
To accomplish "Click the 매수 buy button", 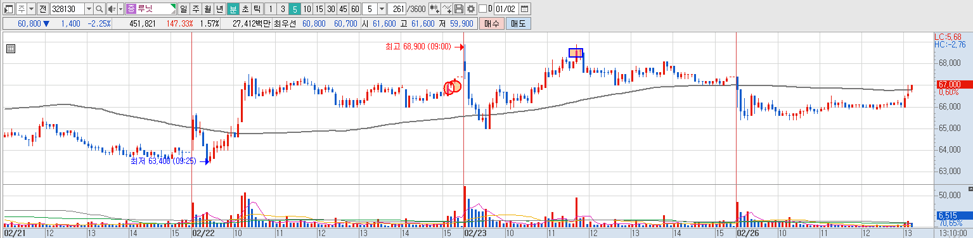I will (x=492, y=23).
